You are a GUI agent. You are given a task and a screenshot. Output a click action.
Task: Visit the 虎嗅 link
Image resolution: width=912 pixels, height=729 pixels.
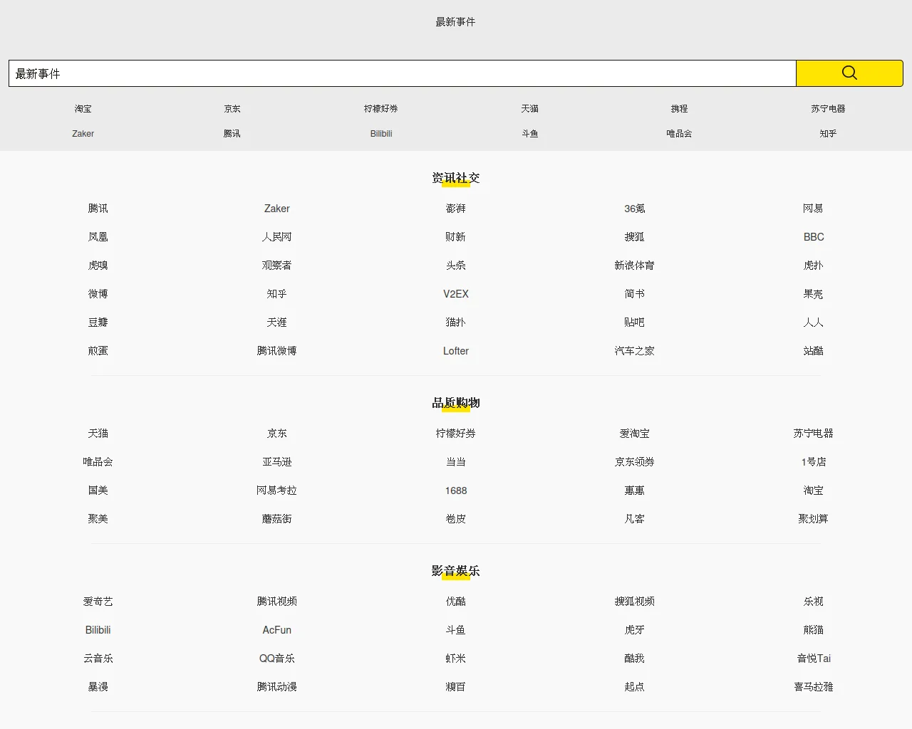[x=98, y=266]
